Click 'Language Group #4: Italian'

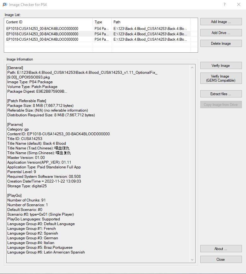point(31,242)
